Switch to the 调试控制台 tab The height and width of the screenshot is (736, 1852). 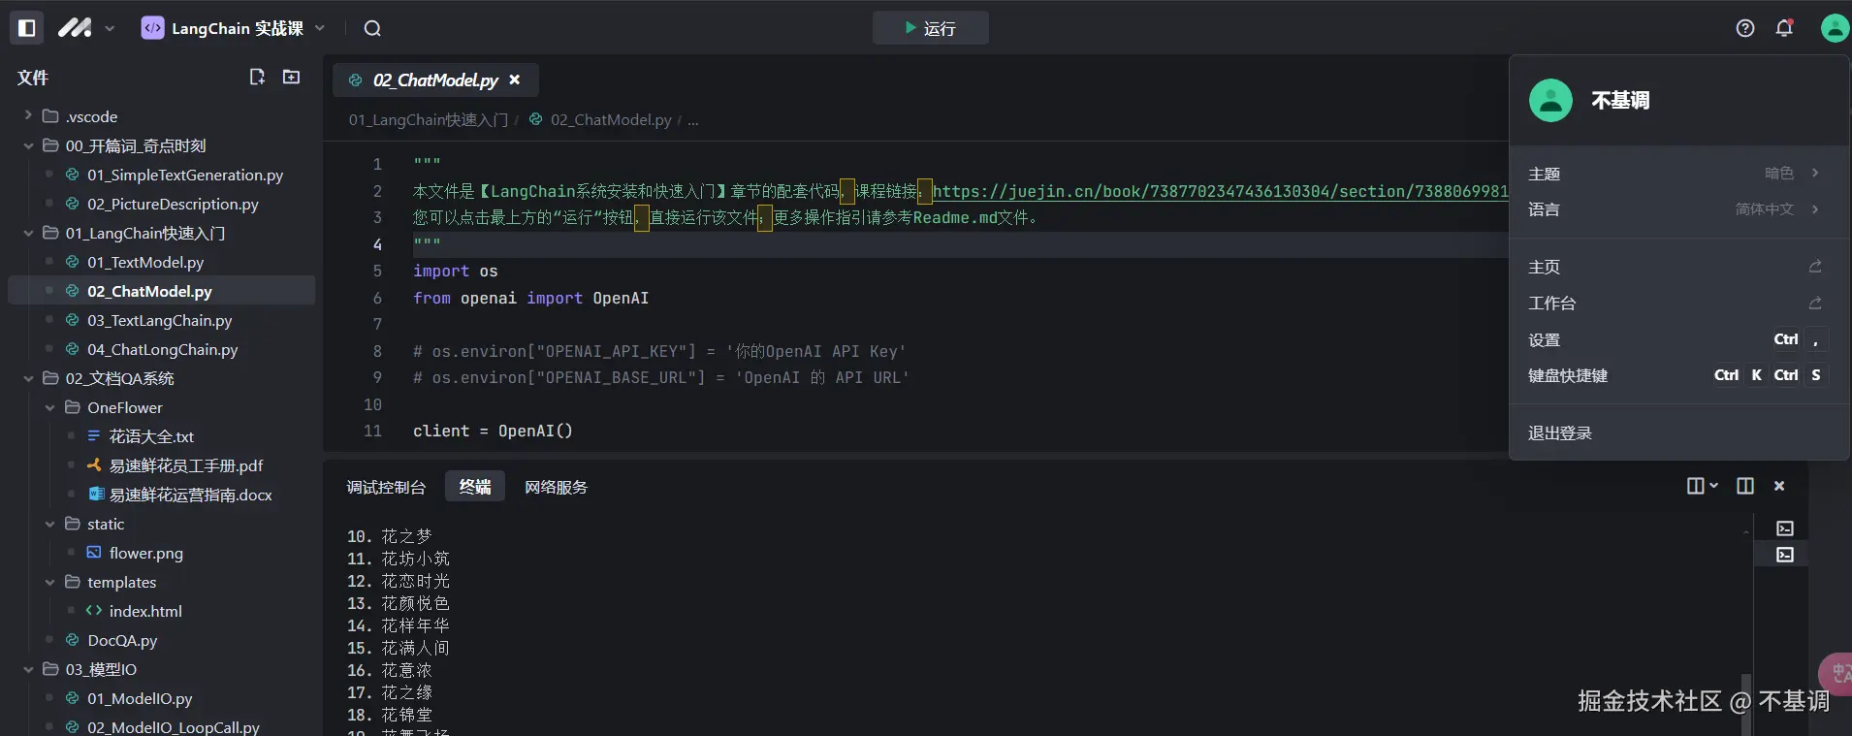pyautogui.click(x=386, y=487)
